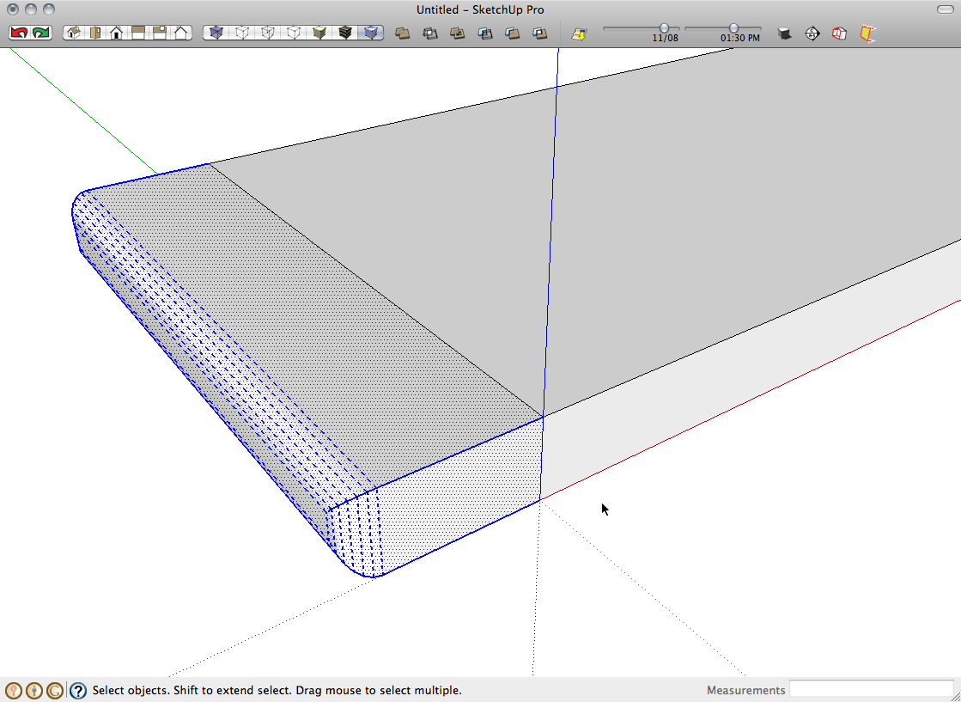Click the shadow time slider handle
961x702 pixels.
733,28
